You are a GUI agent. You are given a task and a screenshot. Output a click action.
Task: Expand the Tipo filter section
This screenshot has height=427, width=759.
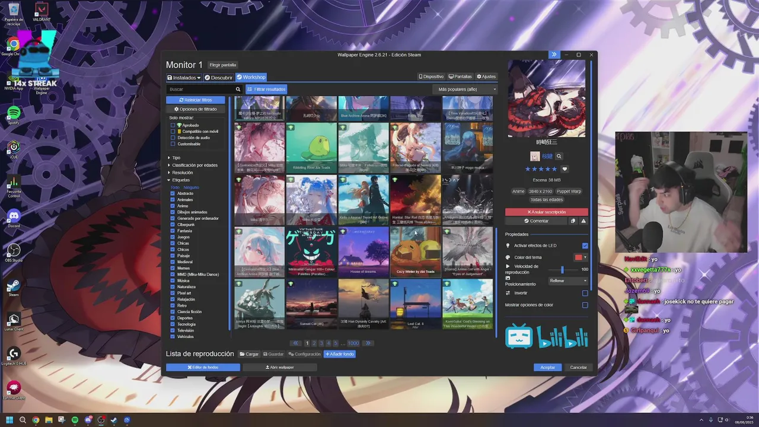(176, 158)
